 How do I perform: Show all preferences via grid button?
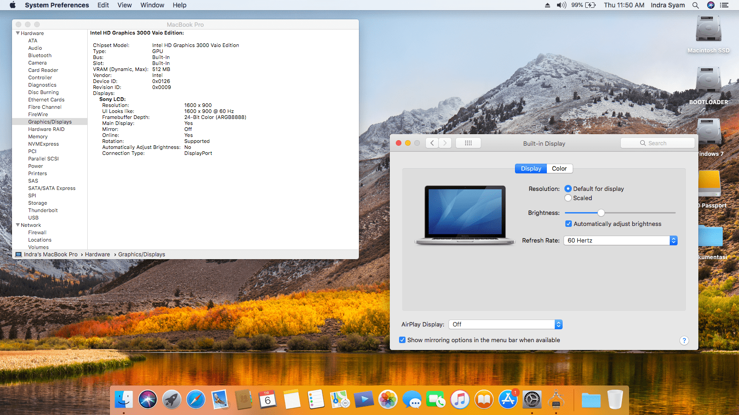point(468,143)
